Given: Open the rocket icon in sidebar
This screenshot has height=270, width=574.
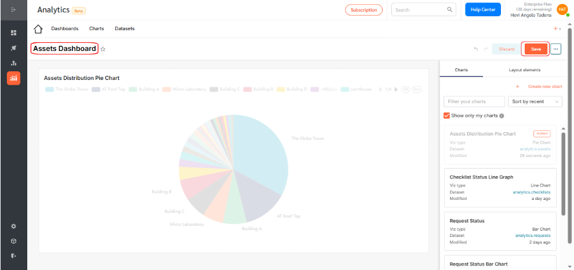Looking at the screenshot, I should click(13, 48).
